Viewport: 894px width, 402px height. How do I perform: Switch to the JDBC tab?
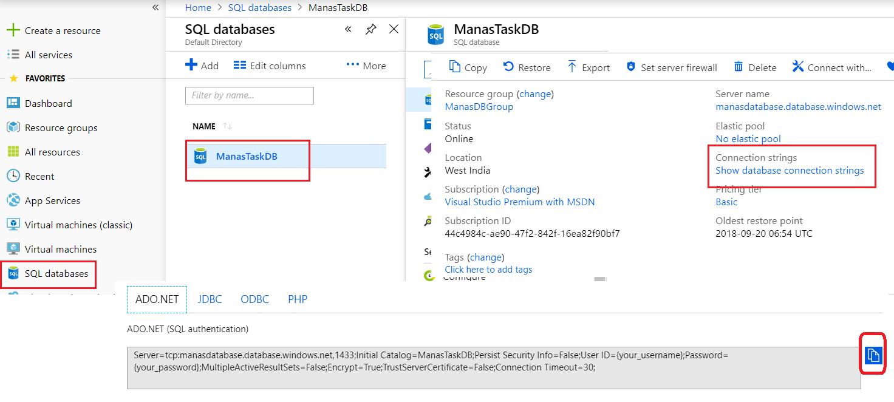210,299
